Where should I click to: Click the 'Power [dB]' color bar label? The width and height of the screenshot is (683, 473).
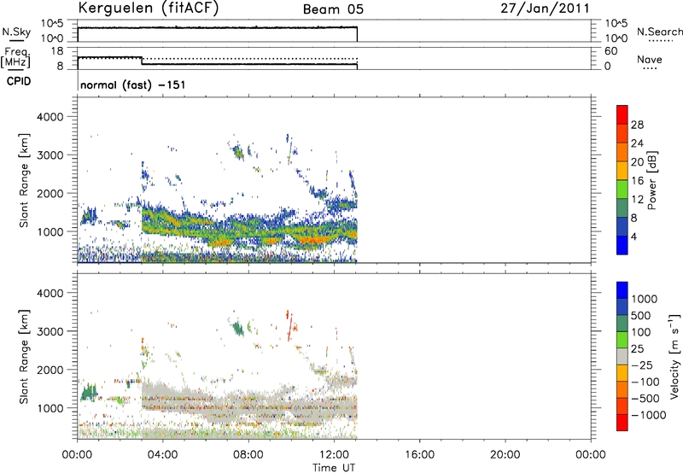[x=651, y=180]
